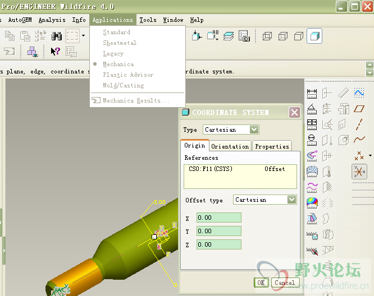Image resolution: width=374 pixels, height=296 pixels.
Task: Select the CS0:F11(CSYS) reference row
Action: tap(240, 169)
